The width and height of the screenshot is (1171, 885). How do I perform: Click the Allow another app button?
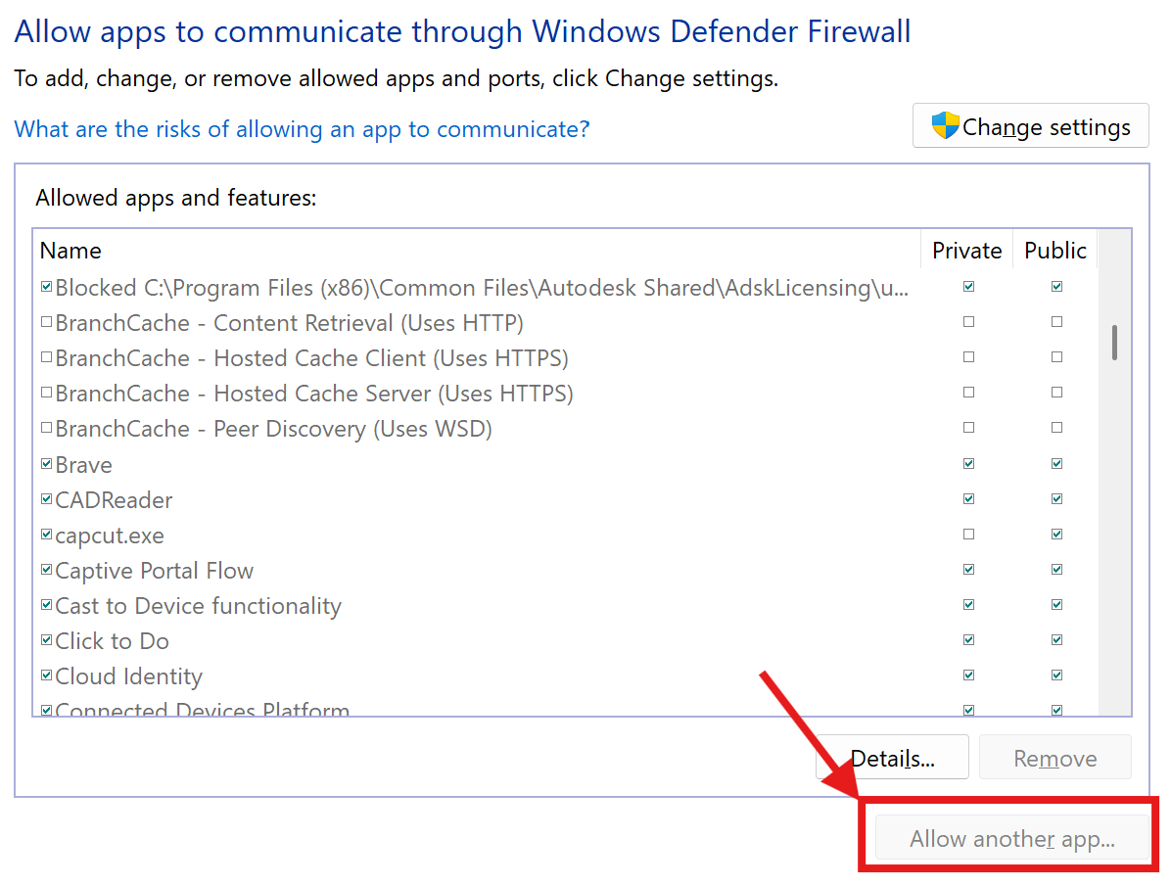1011,839
